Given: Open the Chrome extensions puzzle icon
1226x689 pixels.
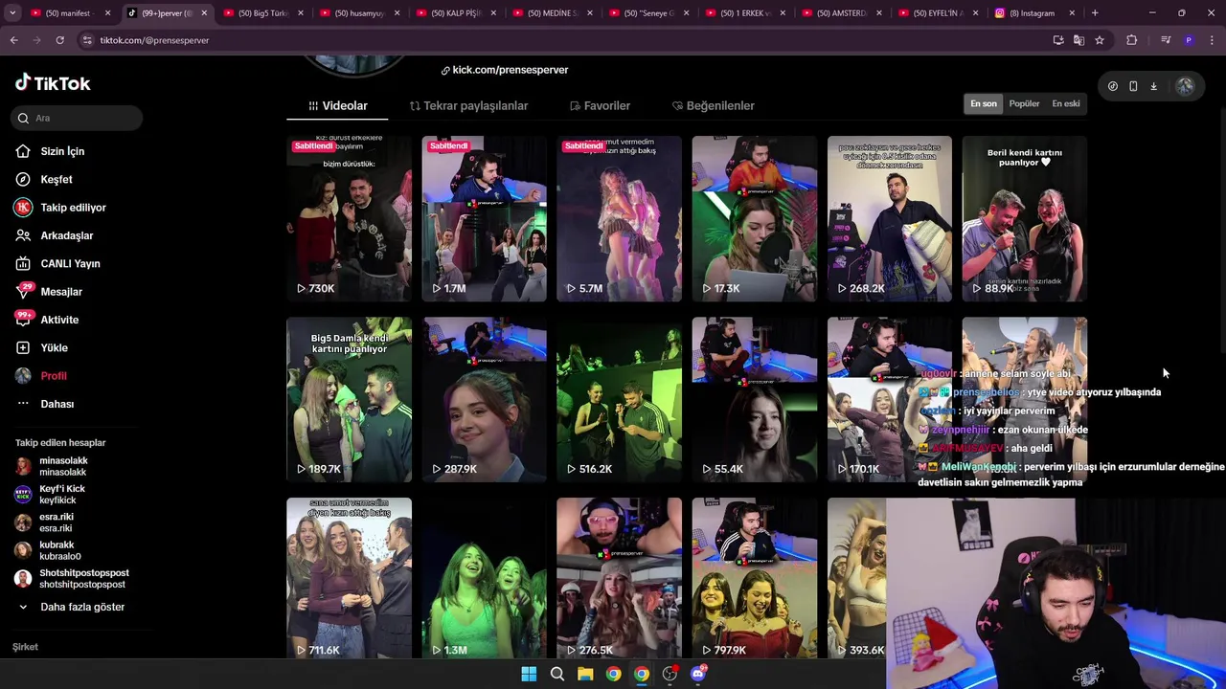Looking at the screenshot, I should 1132,40.
